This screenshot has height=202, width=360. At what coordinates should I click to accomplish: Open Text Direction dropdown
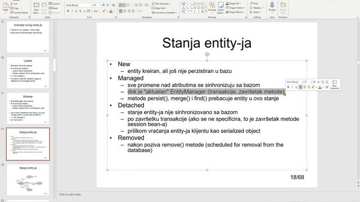pyautogui.click(x=161, y=4)
